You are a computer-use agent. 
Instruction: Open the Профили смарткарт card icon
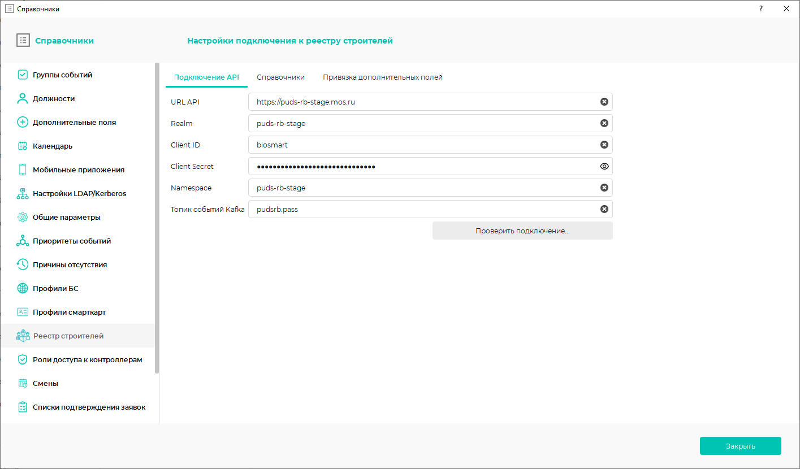pos(23,312)
